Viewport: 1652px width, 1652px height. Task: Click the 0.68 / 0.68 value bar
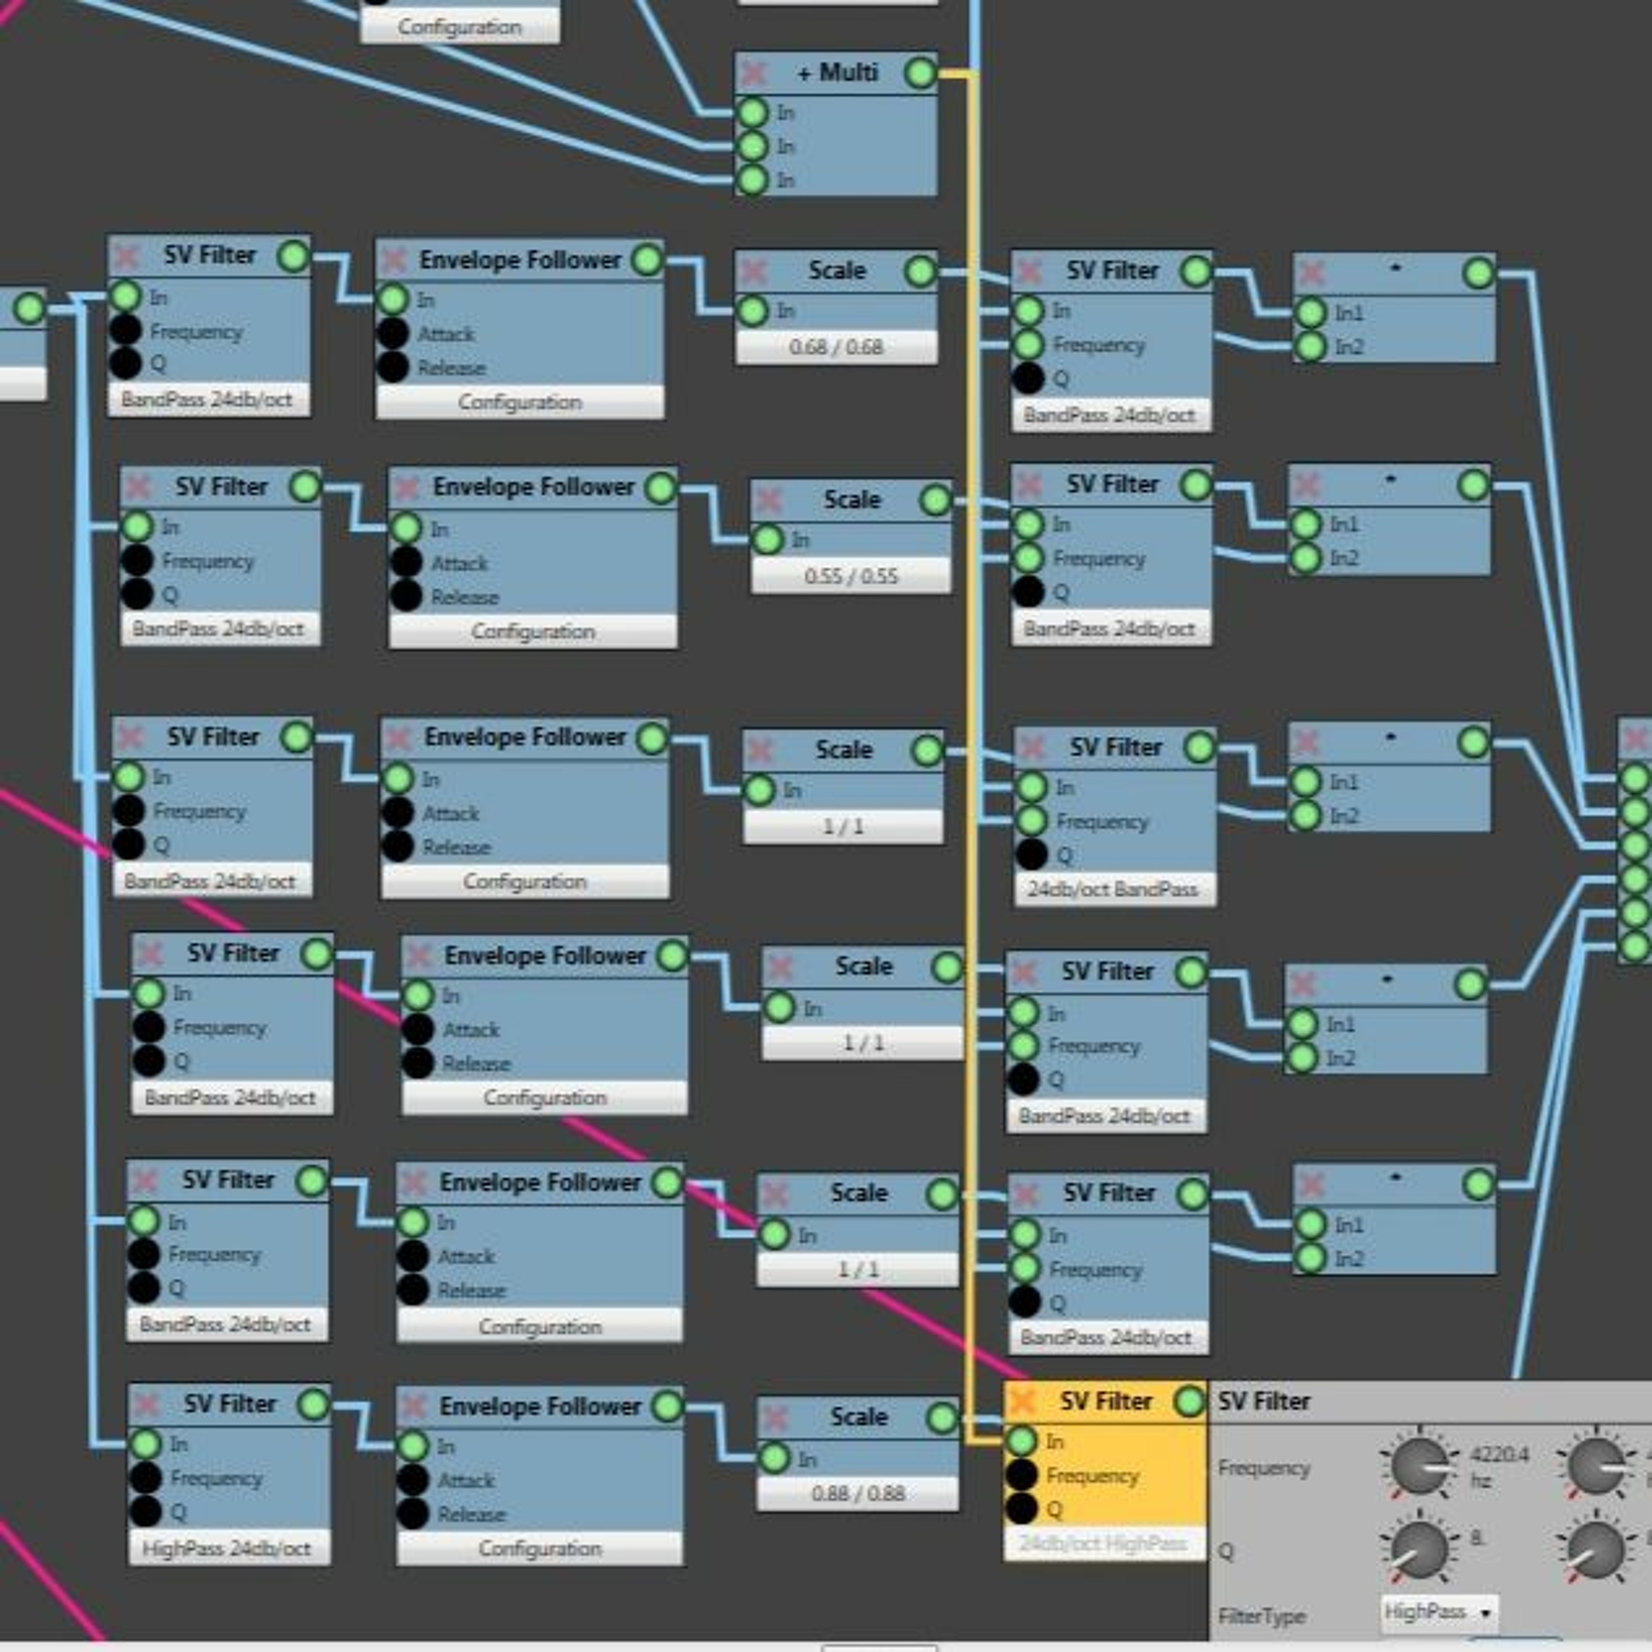835,347
